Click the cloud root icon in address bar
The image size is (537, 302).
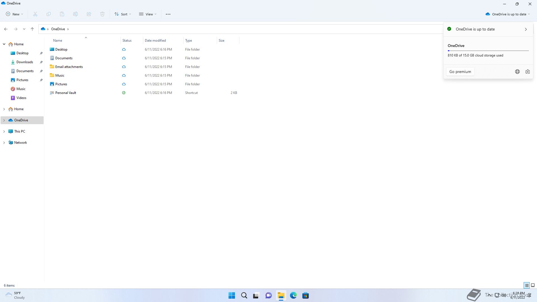pyautogui.click(x=43, y=29)
